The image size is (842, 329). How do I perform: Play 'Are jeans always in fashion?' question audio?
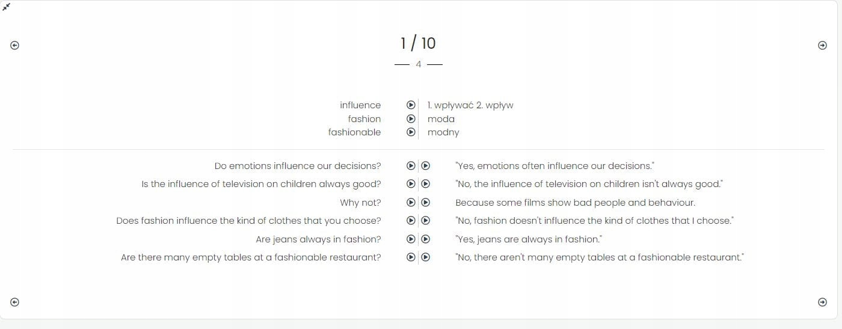click(411, 239)
